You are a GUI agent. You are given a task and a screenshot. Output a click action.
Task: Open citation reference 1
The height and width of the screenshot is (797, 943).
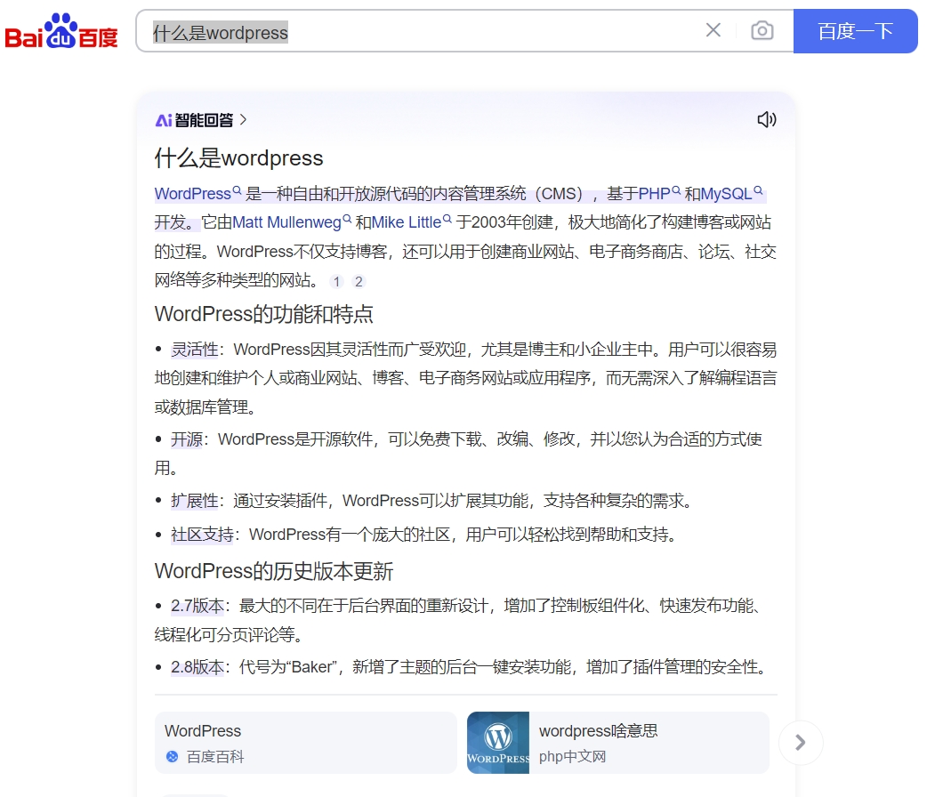point(337,281)
